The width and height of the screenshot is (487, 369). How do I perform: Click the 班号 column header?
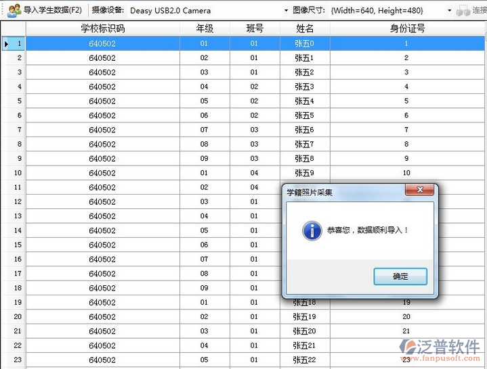pyautogui.click(x=255, y=28)
